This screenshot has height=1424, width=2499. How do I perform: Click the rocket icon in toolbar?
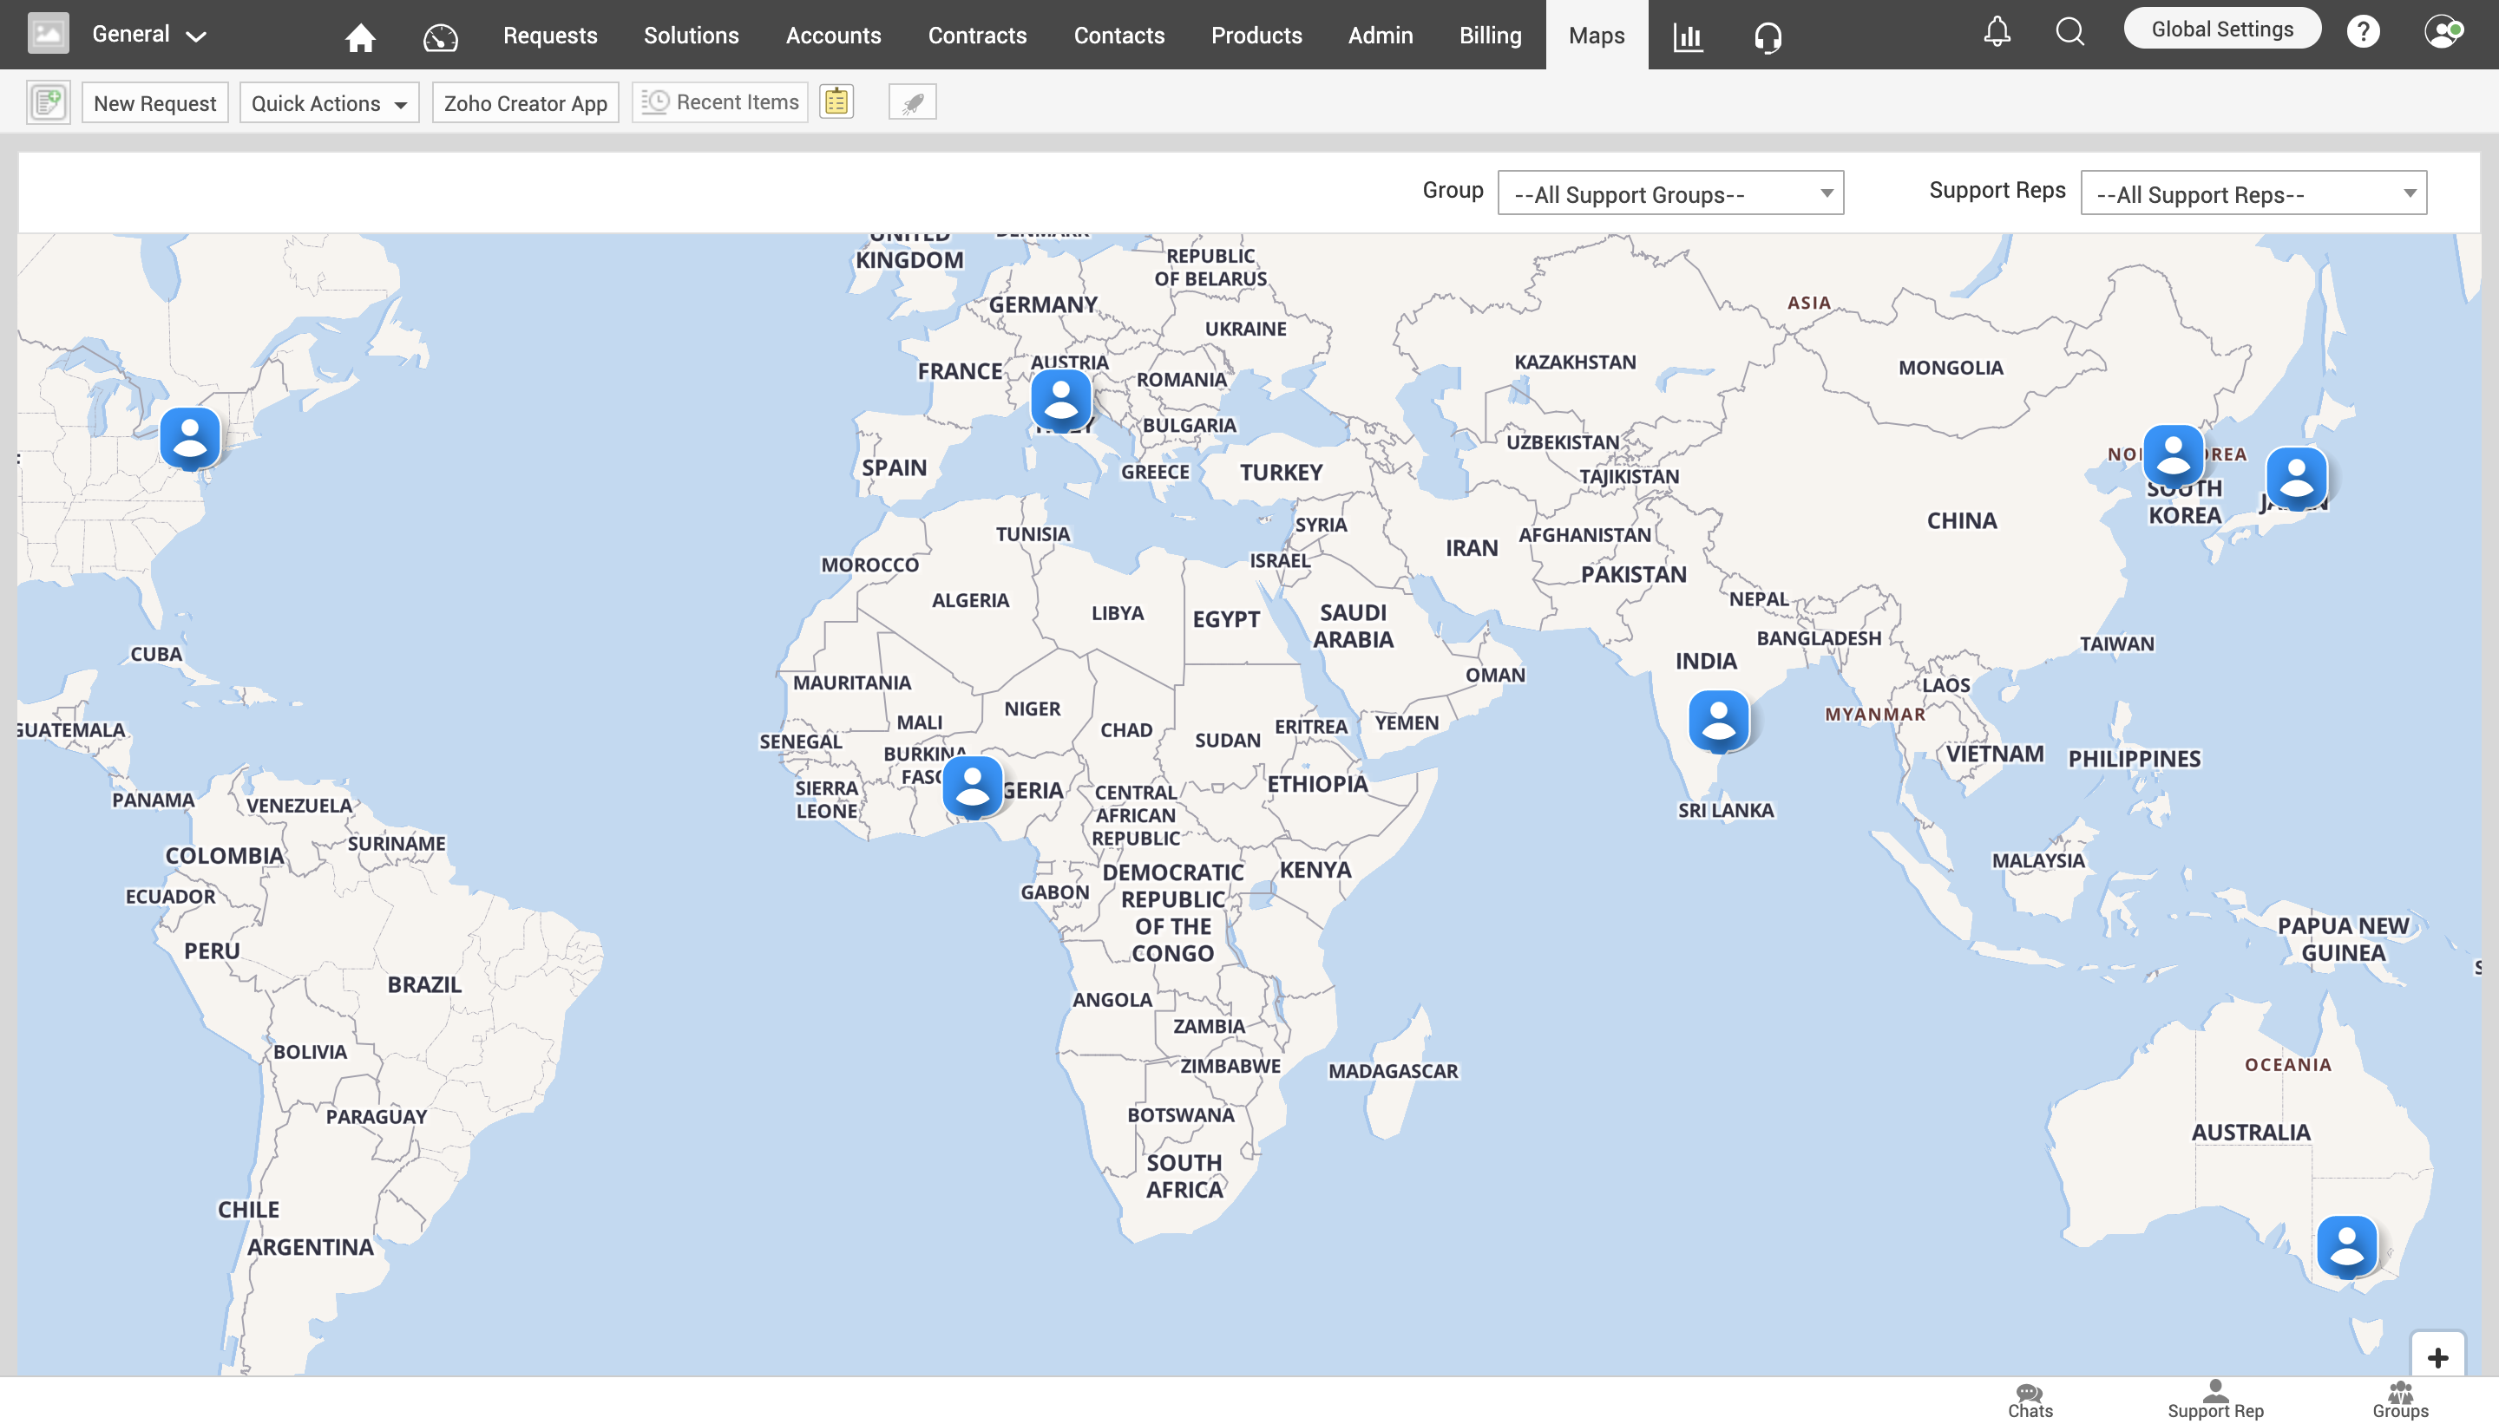click(912, 101)
